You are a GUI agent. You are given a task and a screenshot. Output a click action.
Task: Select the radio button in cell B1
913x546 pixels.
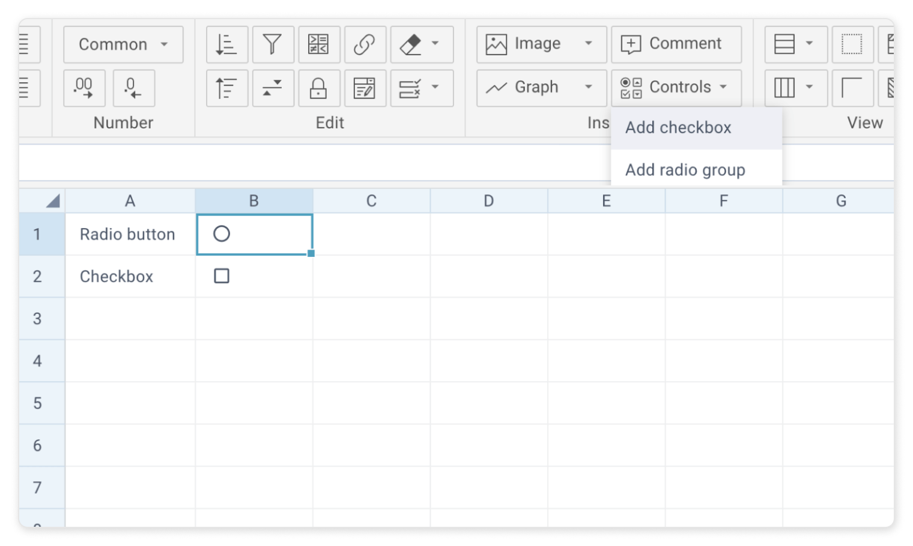coord(222,234)
